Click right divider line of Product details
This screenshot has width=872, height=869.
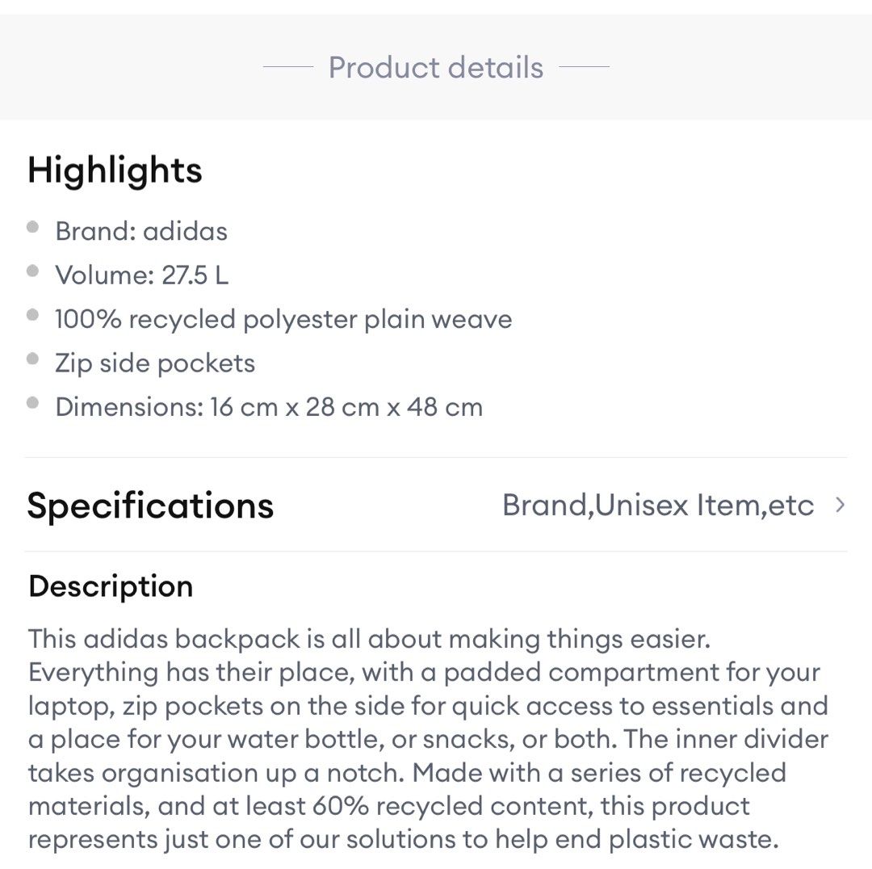pyautogui.click(x=584, y=67)
